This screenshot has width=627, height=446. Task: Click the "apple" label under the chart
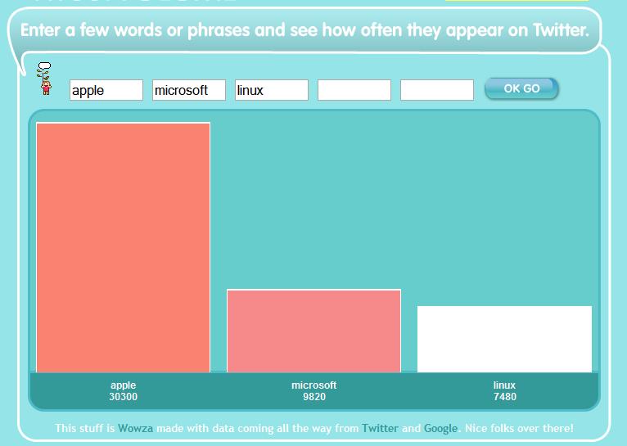click(x=123, y=385)
